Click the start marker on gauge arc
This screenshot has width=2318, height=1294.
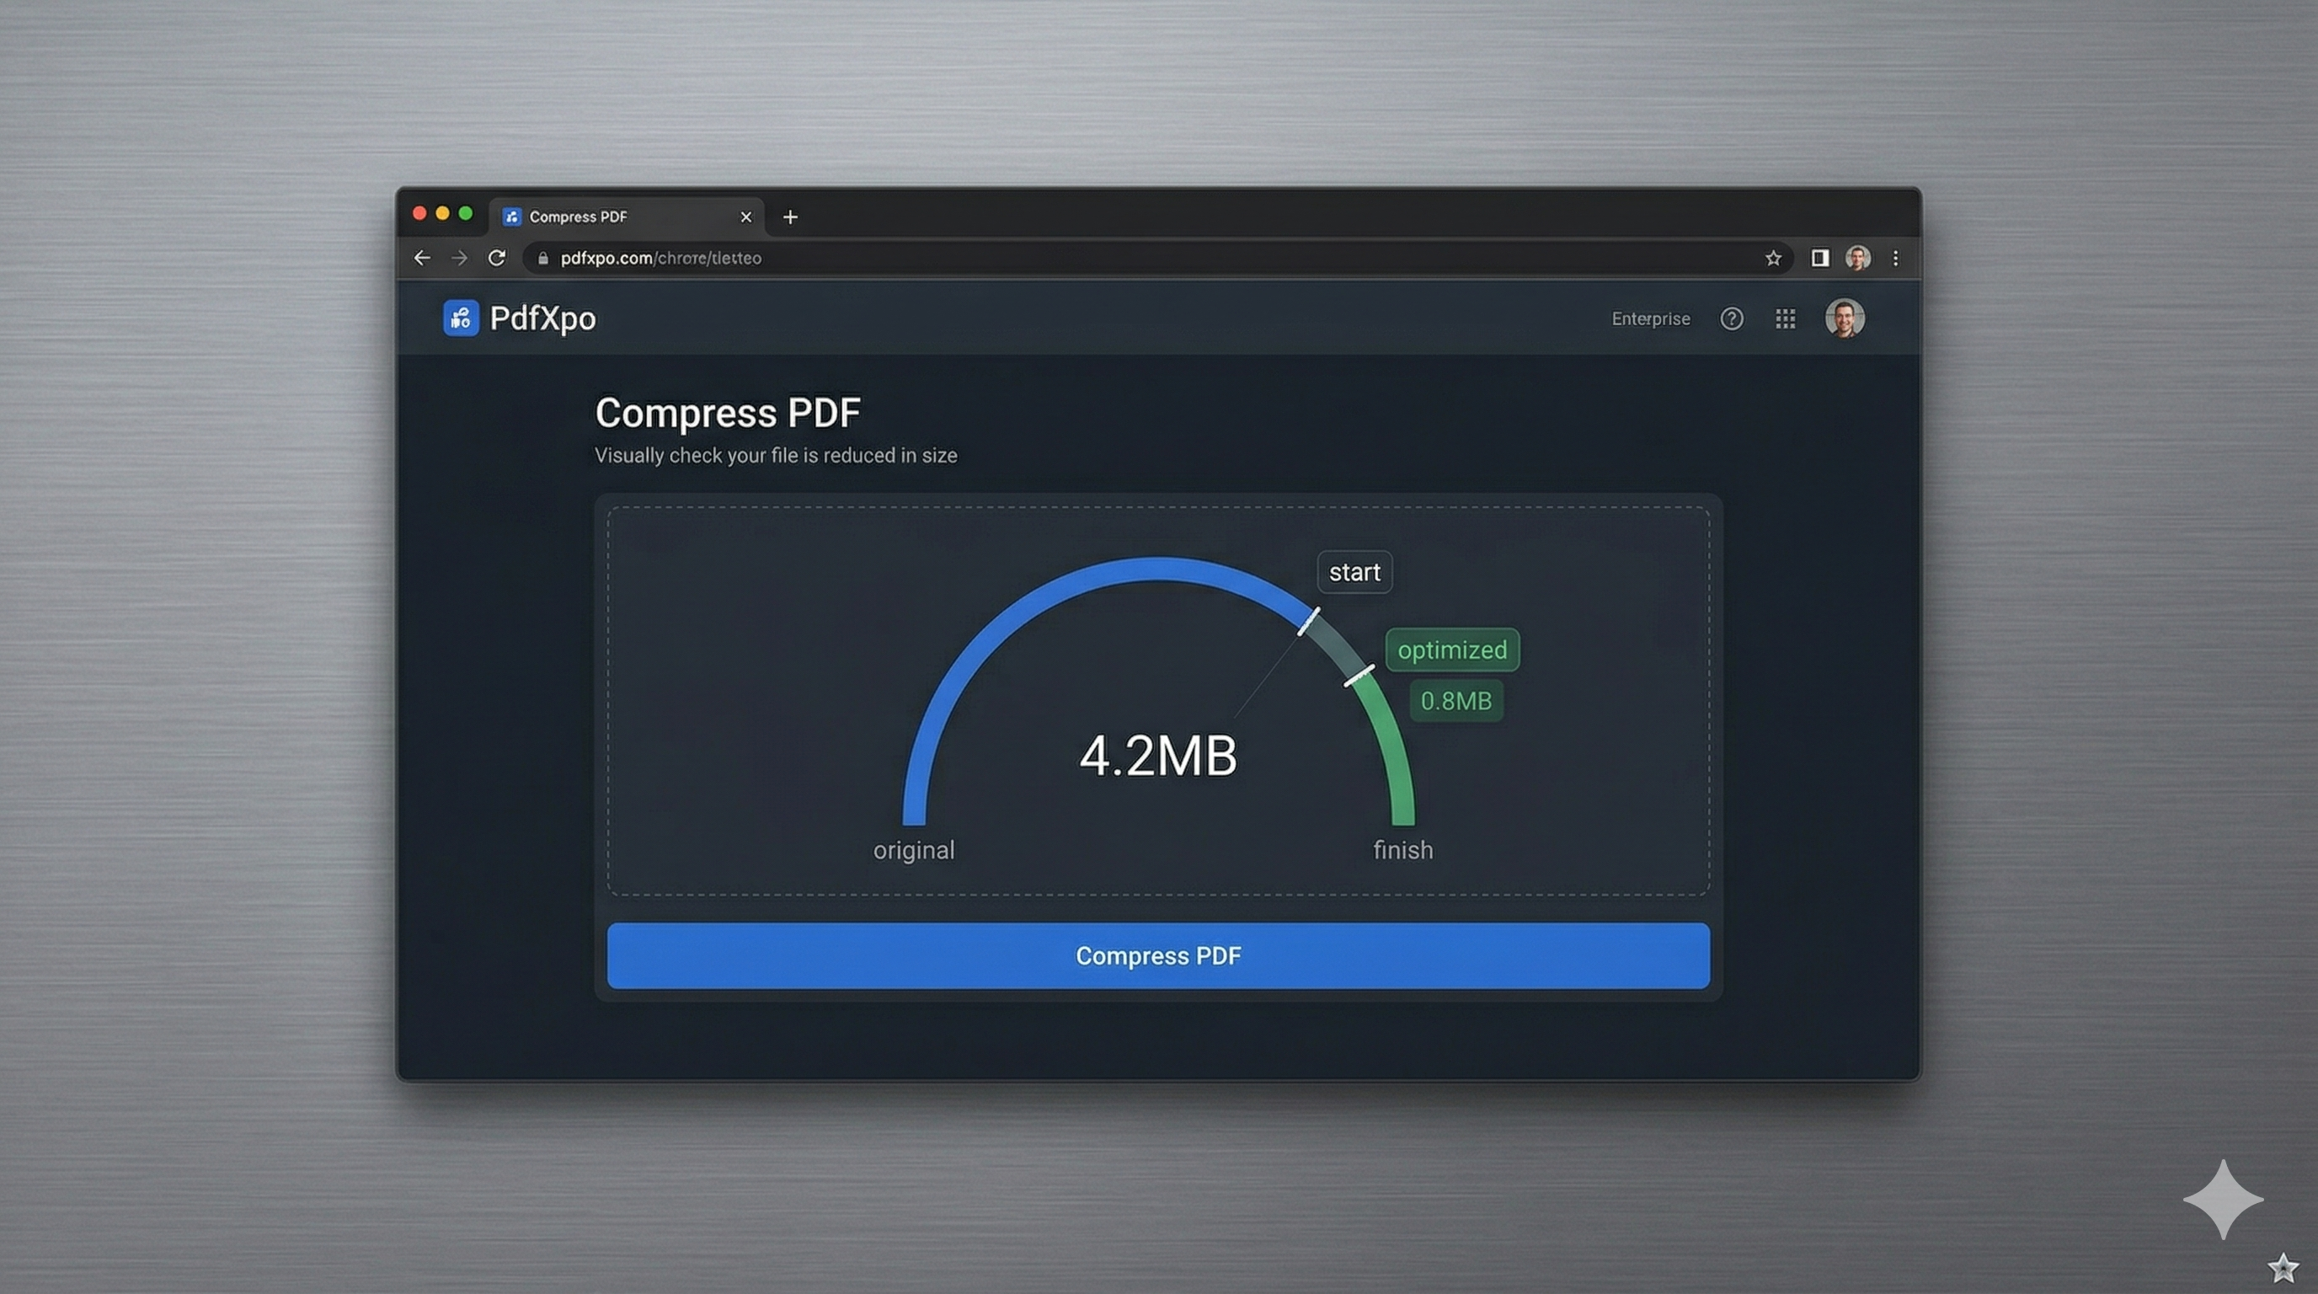[1309, 622]
